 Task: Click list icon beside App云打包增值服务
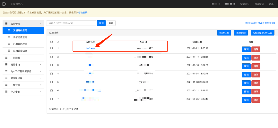[x=6, y=71]
